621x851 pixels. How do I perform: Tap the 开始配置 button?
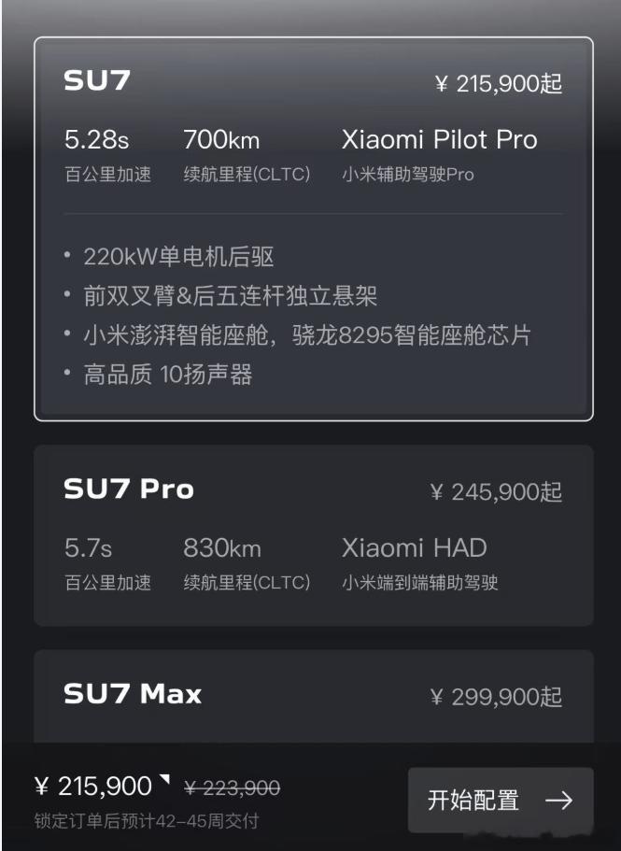point(501,800)
